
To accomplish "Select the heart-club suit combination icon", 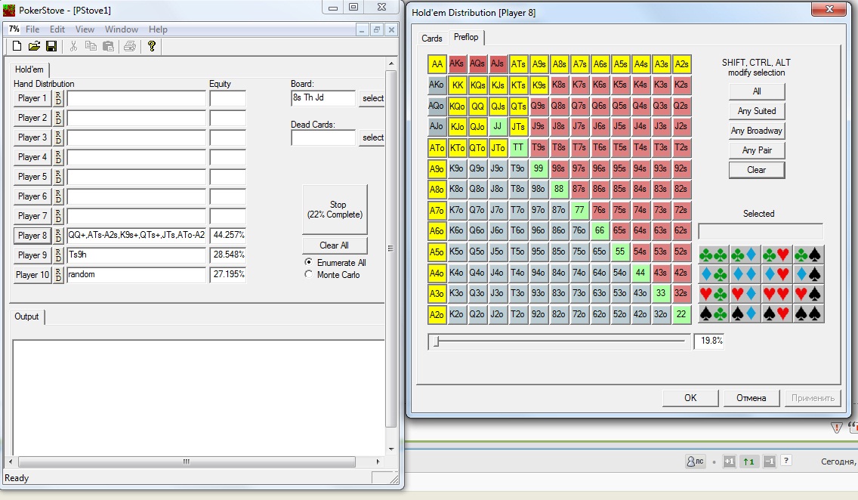I will [714, 295].
